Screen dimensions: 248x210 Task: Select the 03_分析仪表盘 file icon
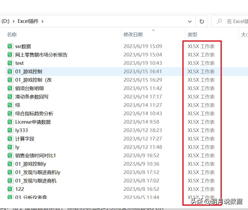point(10,197)
